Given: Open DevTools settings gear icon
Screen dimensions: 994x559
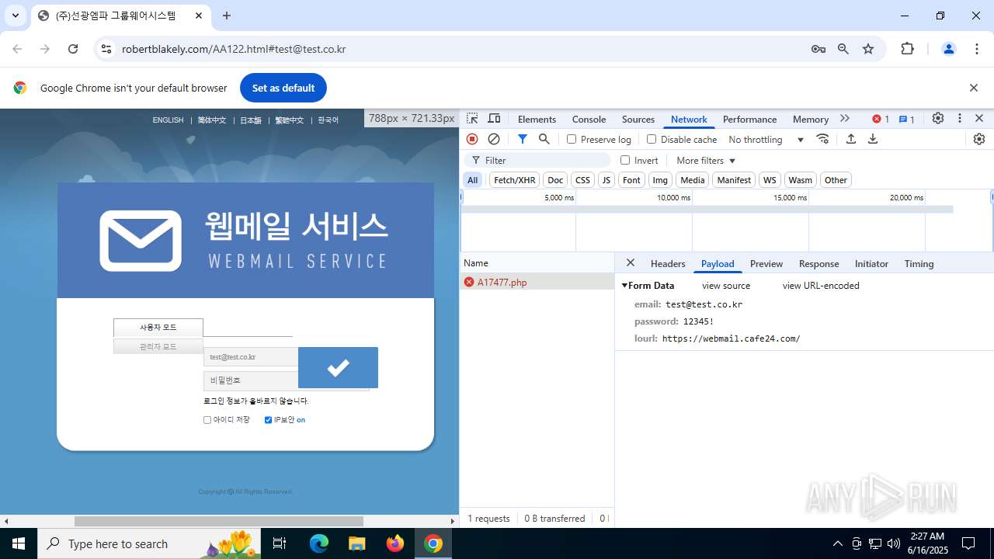Looking at the screenshot, I should click(x=938, y=119).
